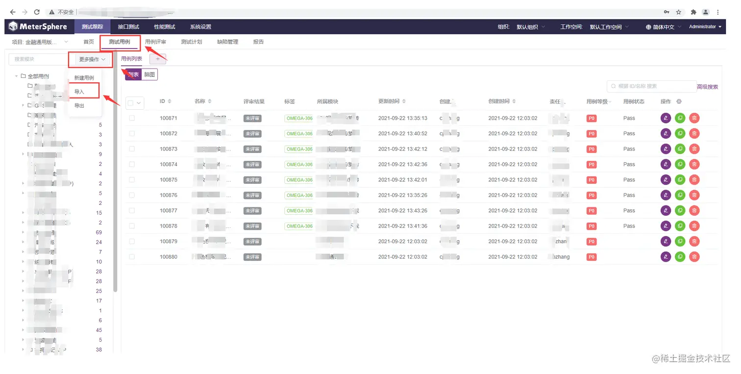Select checkbox for row 100871

coord(132,118)
